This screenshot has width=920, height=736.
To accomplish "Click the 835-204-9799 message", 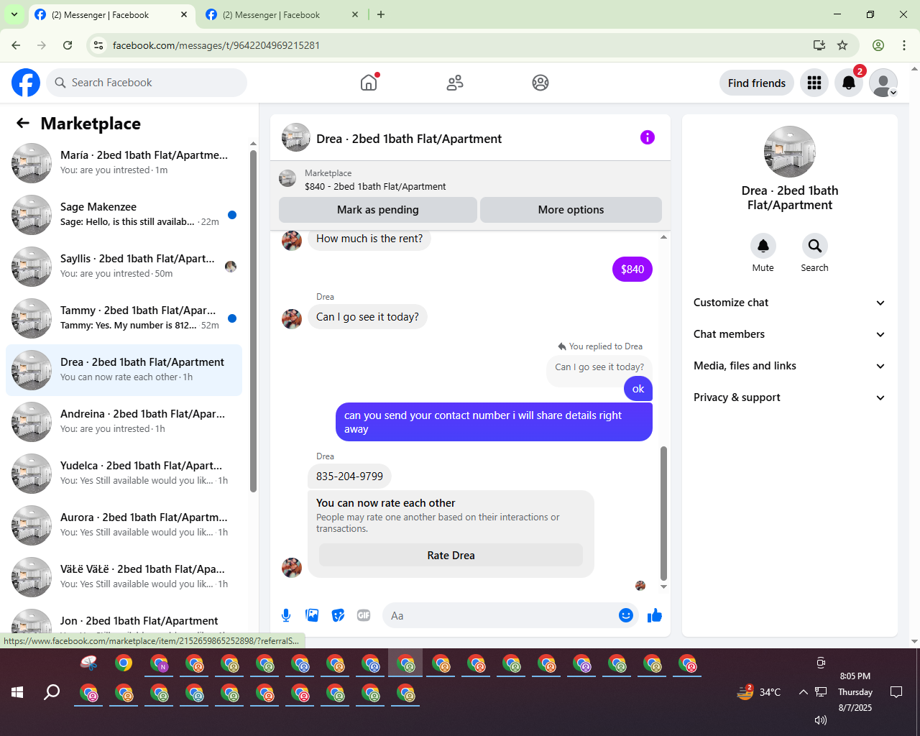I will point(350,477).
